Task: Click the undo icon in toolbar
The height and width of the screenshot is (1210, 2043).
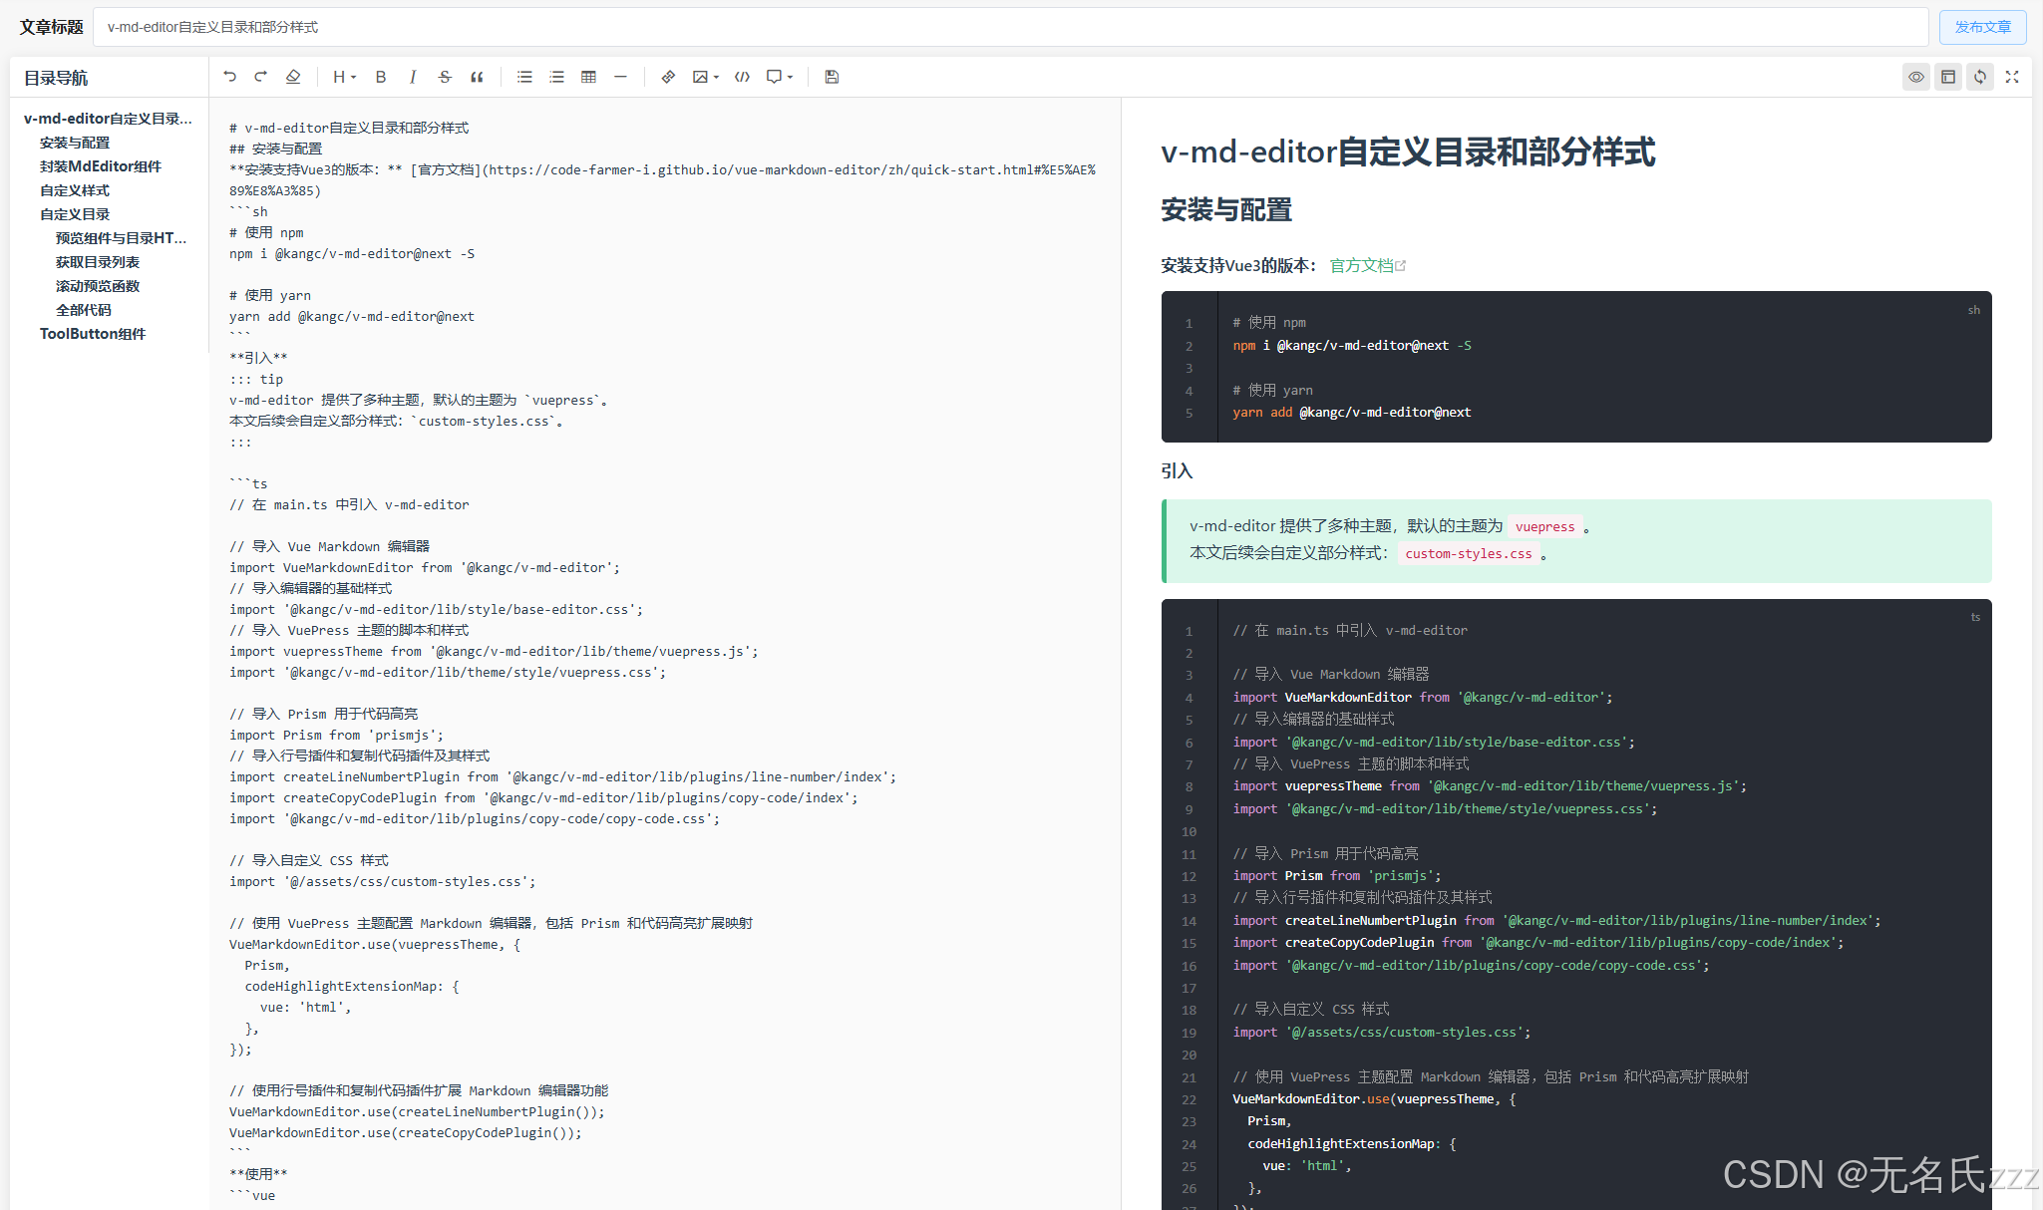Action: (230, 77)
